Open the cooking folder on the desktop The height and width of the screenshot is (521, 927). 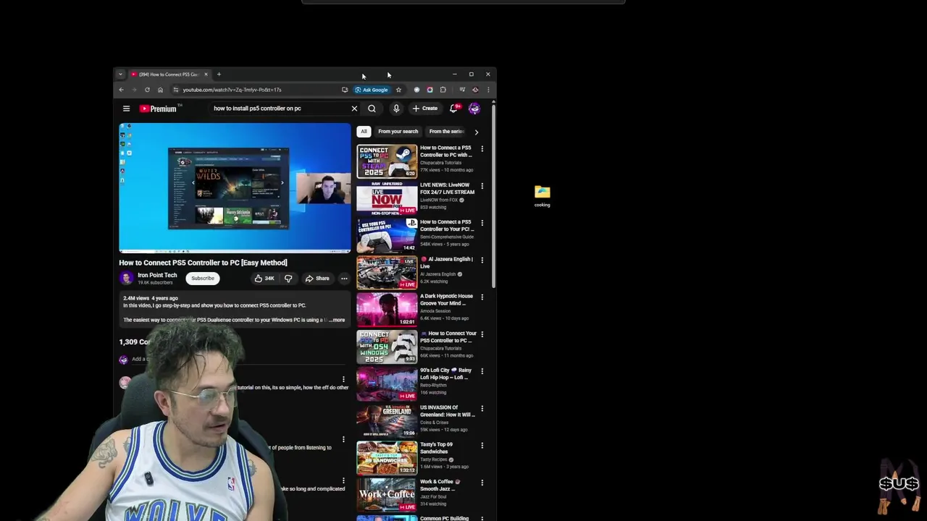pyautogui.click(x=542, y=195)
